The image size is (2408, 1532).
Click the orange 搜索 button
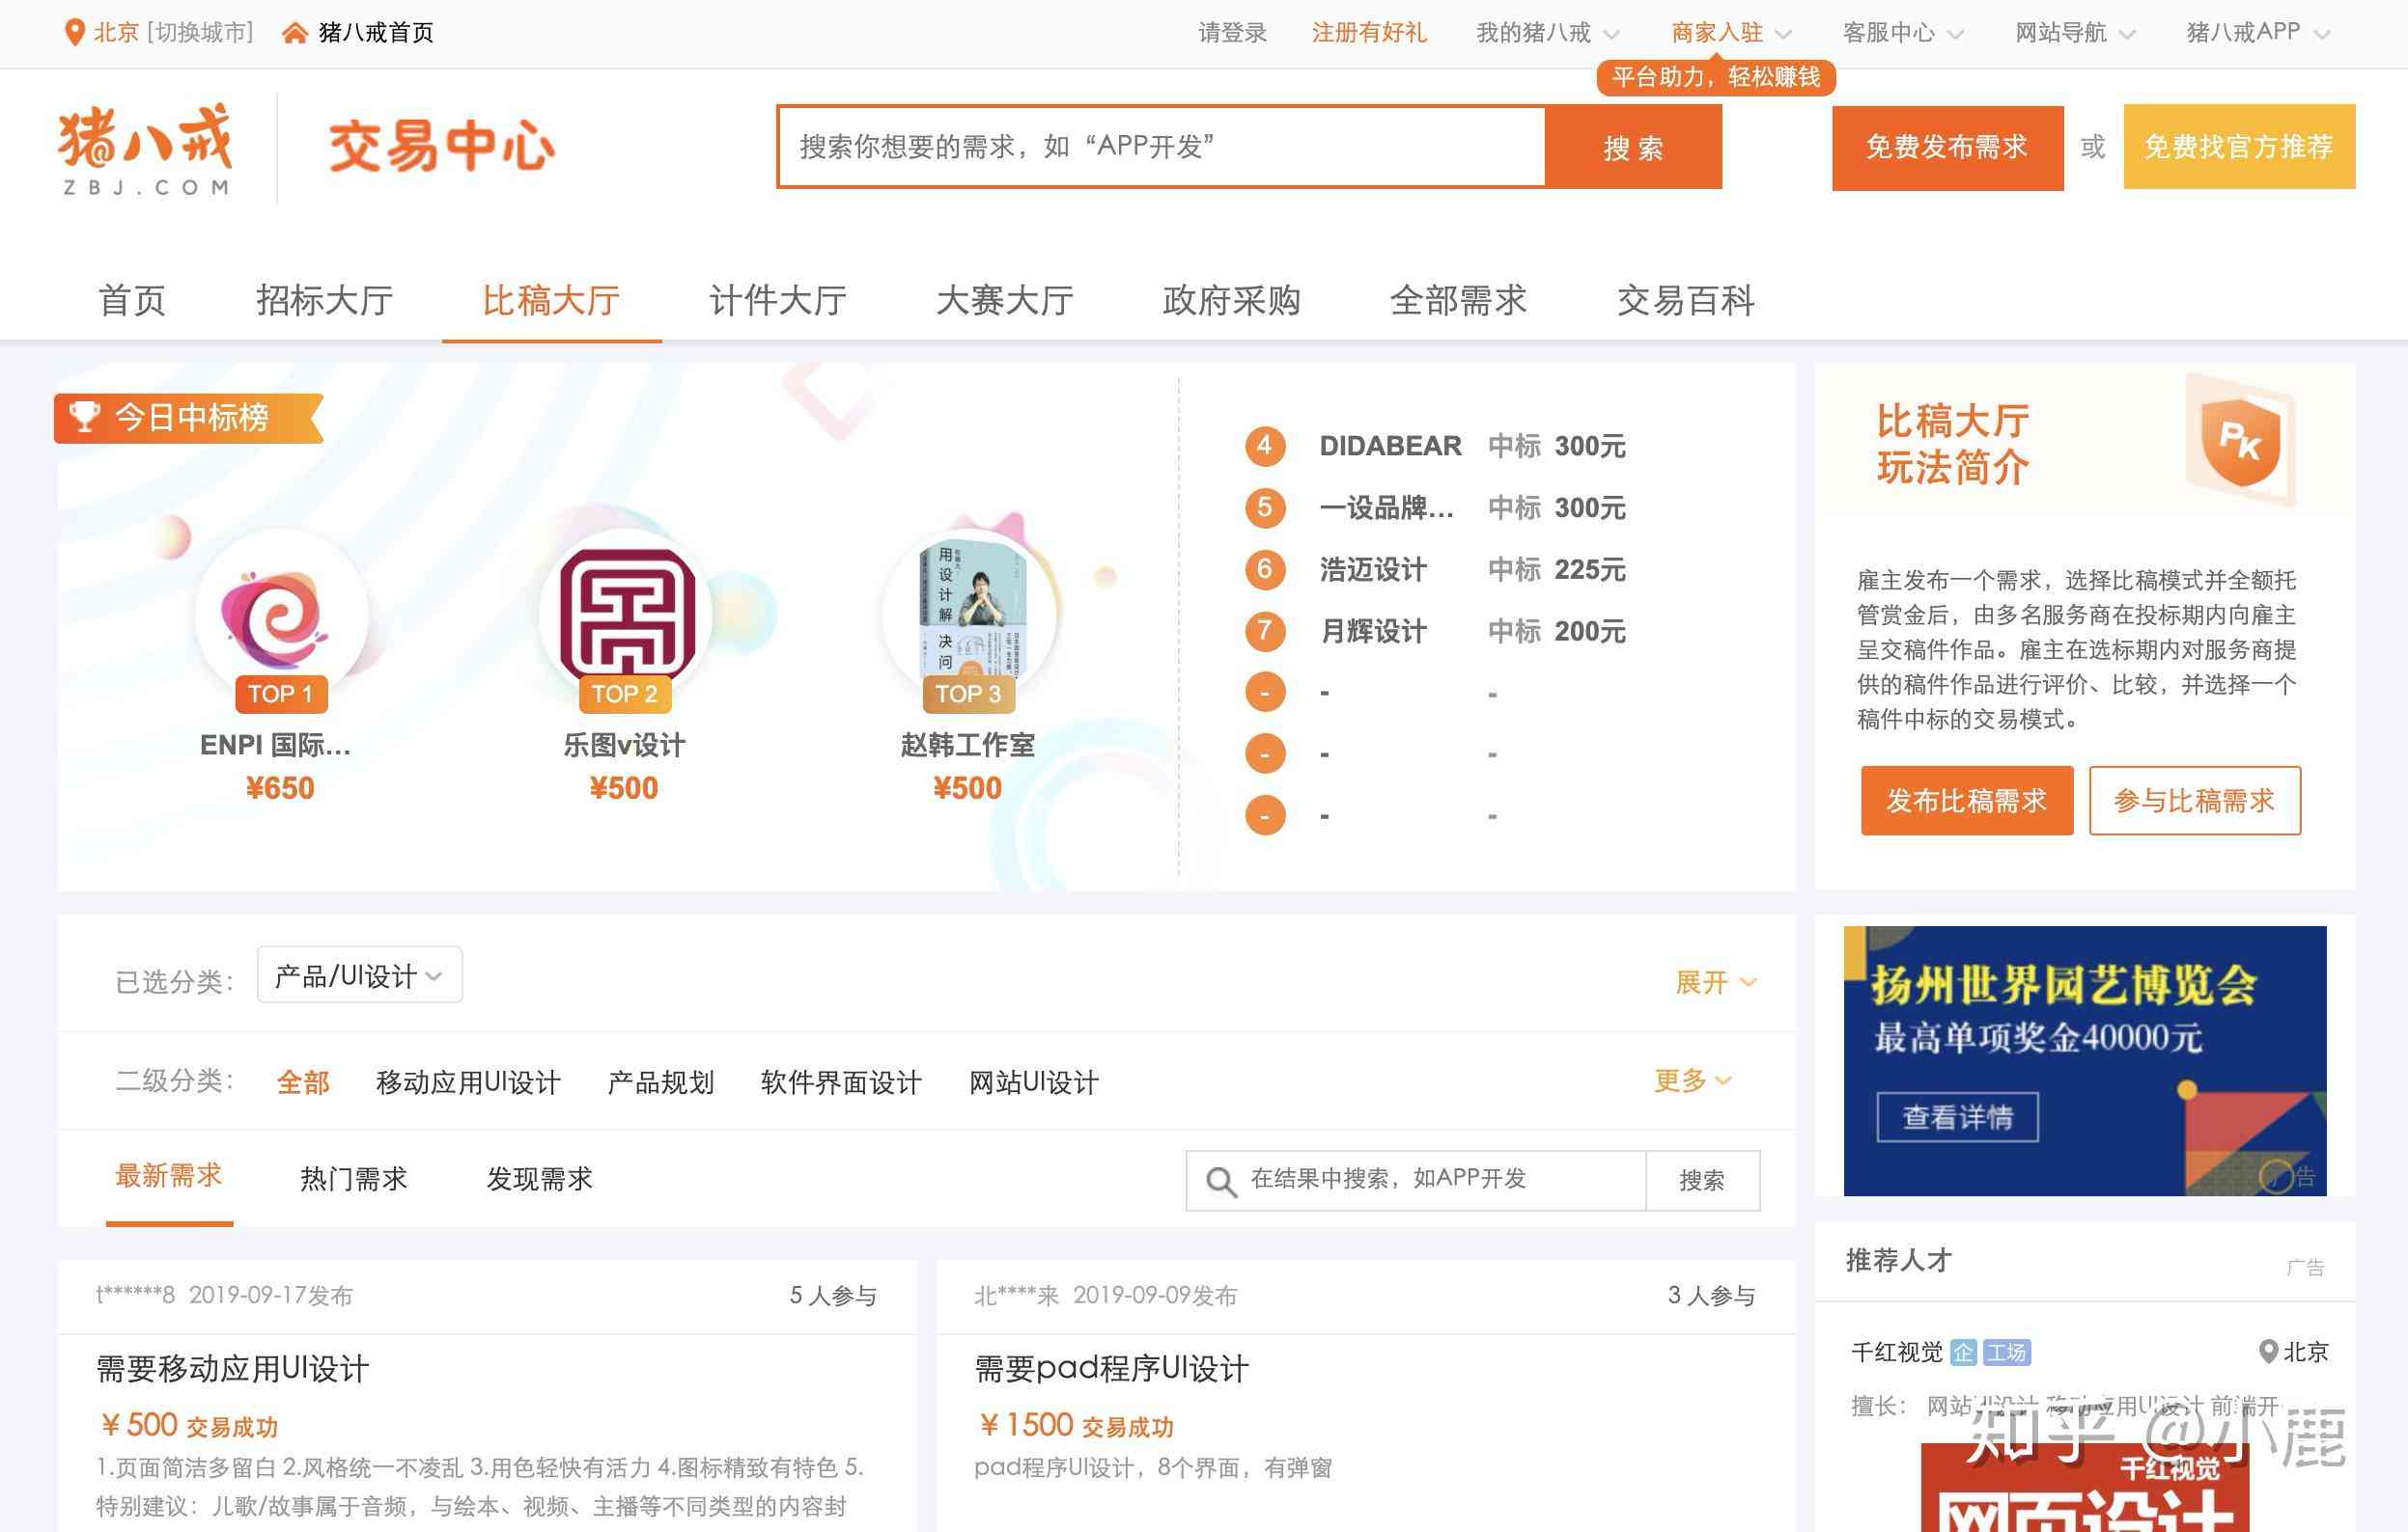coord(1633,147)
